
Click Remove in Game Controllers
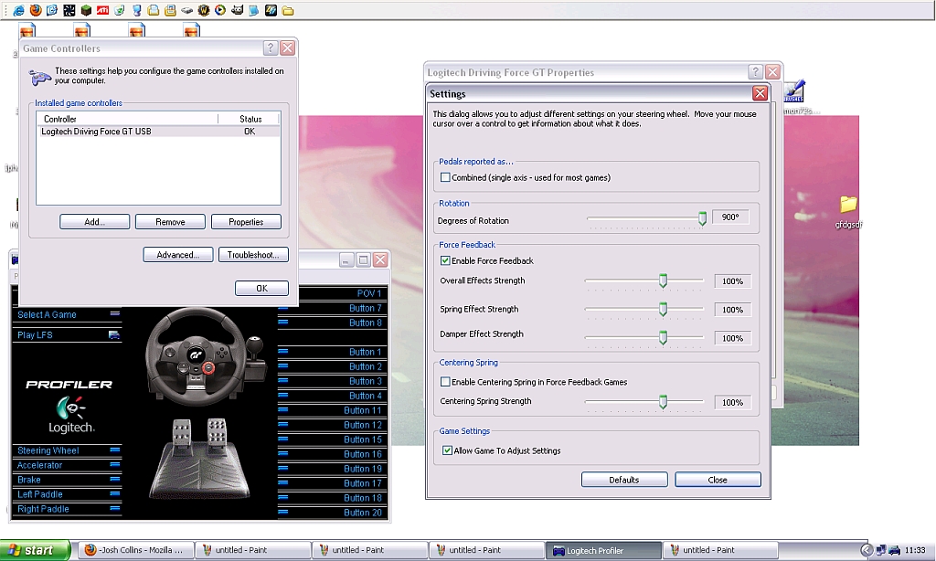pos(170,221)
